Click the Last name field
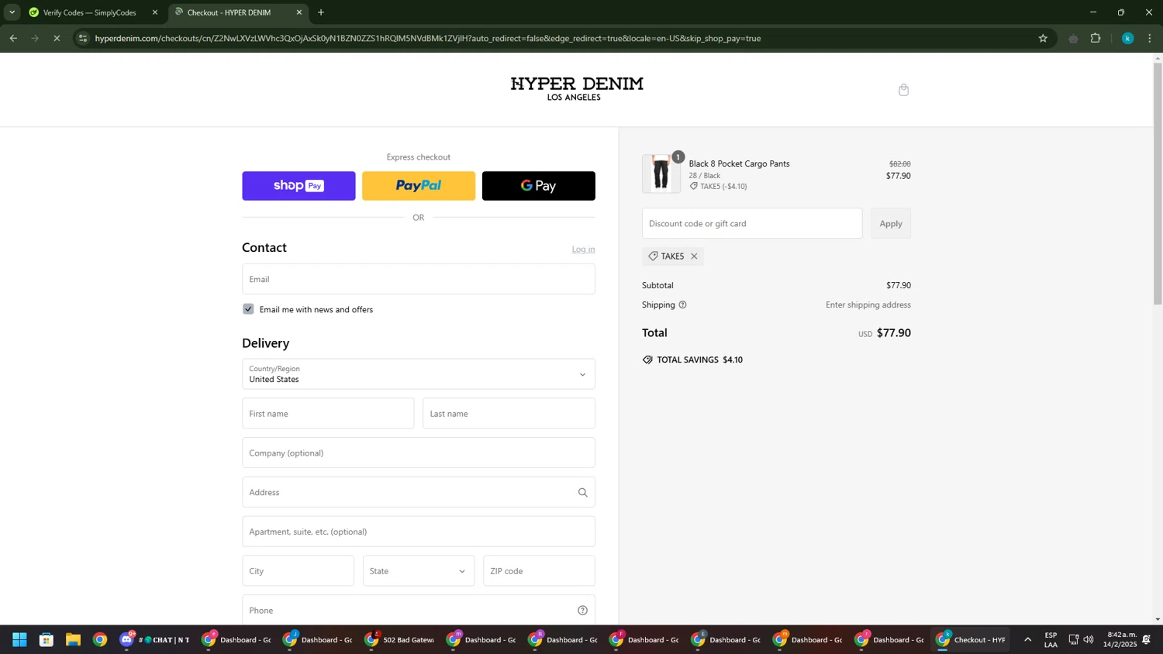 509,414
